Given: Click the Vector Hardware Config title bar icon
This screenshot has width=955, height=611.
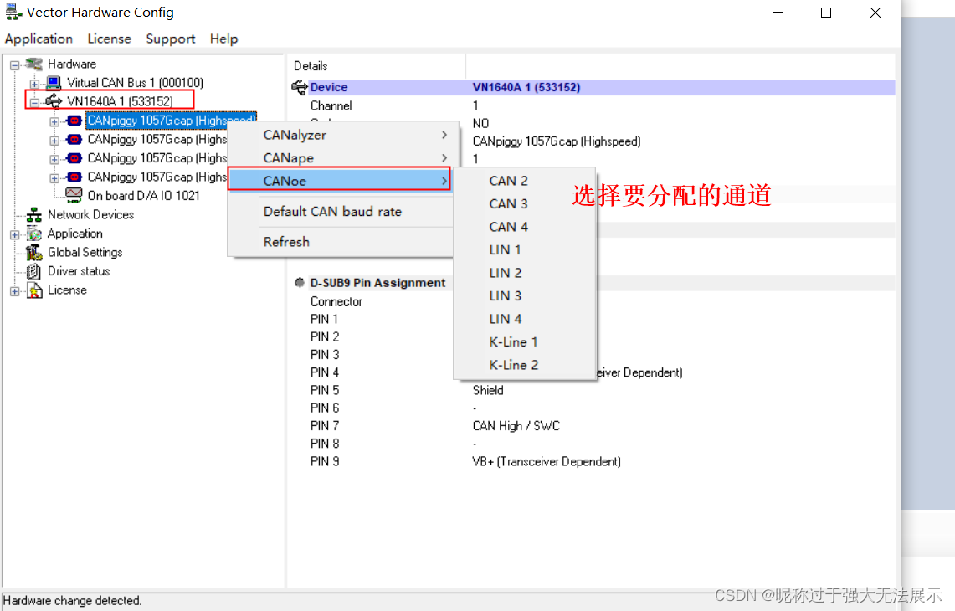Looking at the screenshot, I should [13, 13].
